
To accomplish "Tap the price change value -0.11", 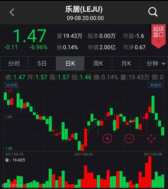I will pos(11,47).
